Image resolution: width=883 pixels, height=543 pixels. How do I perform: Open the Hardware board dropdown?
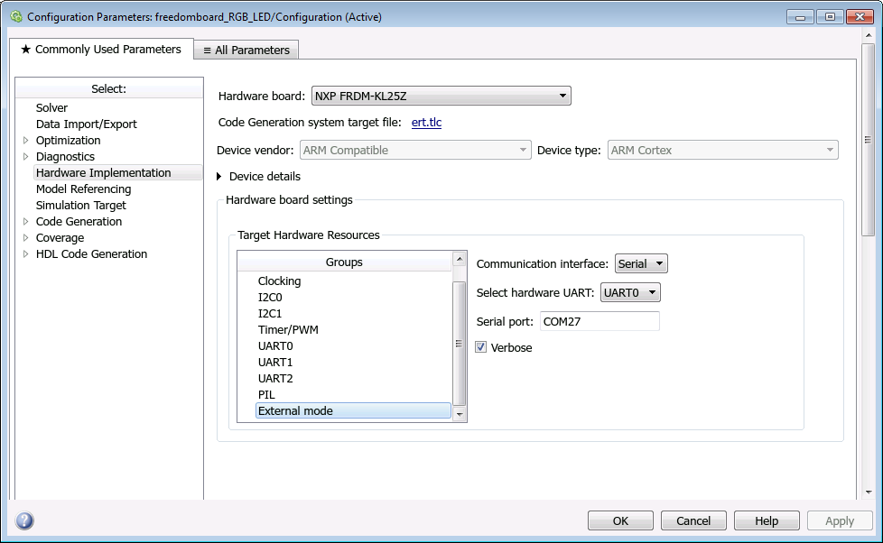(562, 96)
